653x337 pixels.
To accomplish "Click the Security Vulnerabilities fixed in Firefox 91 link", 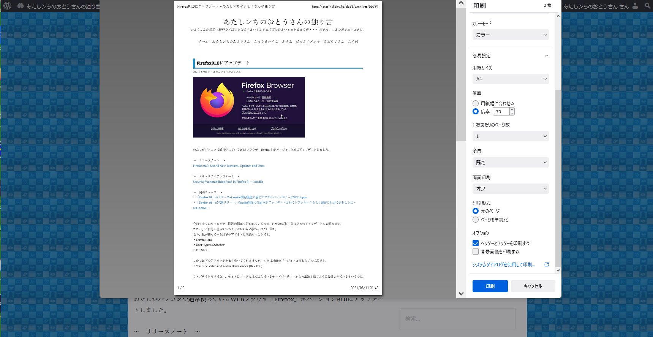I will tap(228, 182).
